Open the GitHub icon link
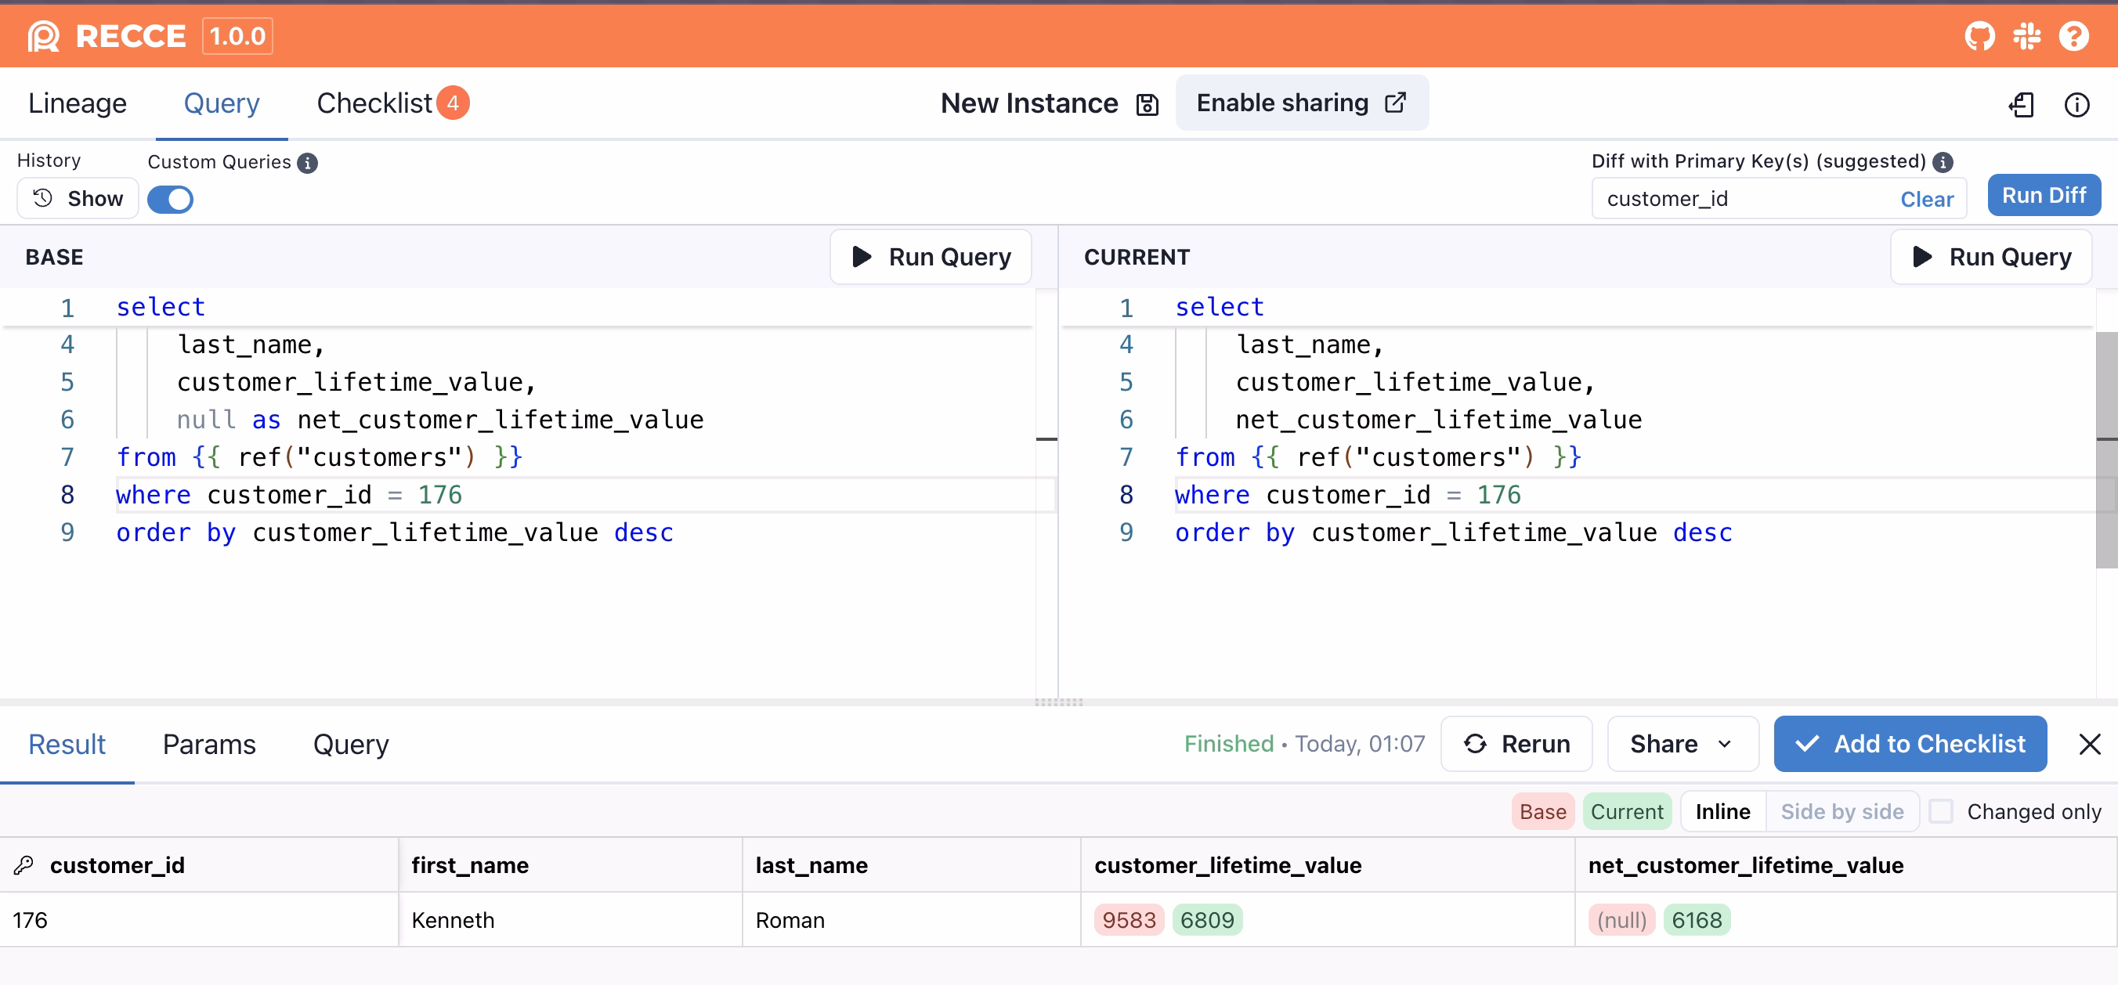Screen dimensions: 2118x985 pyautogui.click(x=1979, y=36)
